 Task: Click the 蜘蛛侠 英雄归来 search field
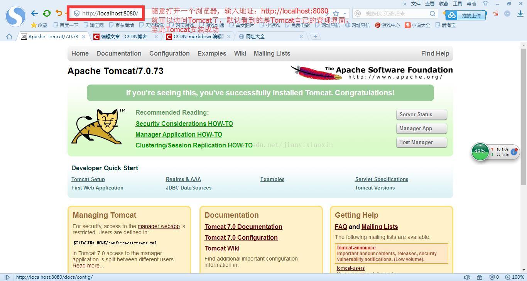(395, 13)
